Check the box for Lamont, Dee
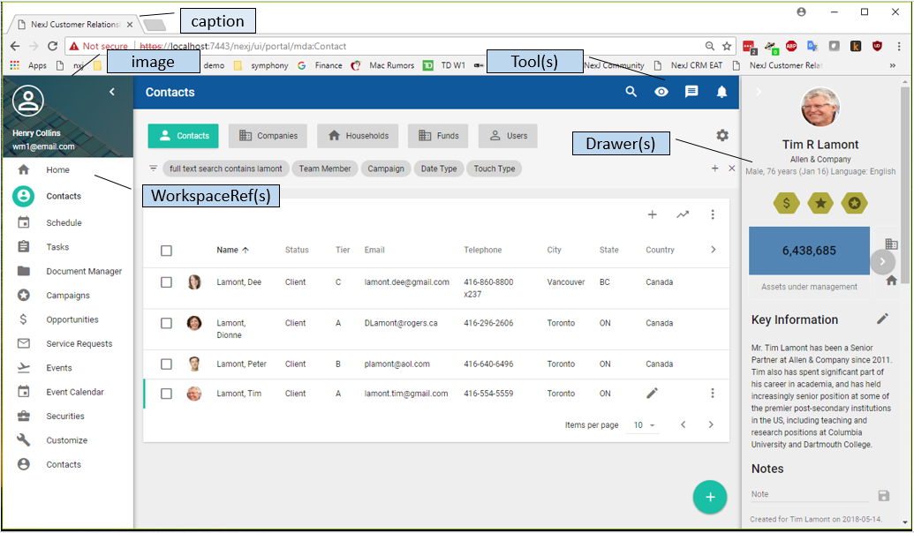Screen dimensions: 914x533 (166, 282)
